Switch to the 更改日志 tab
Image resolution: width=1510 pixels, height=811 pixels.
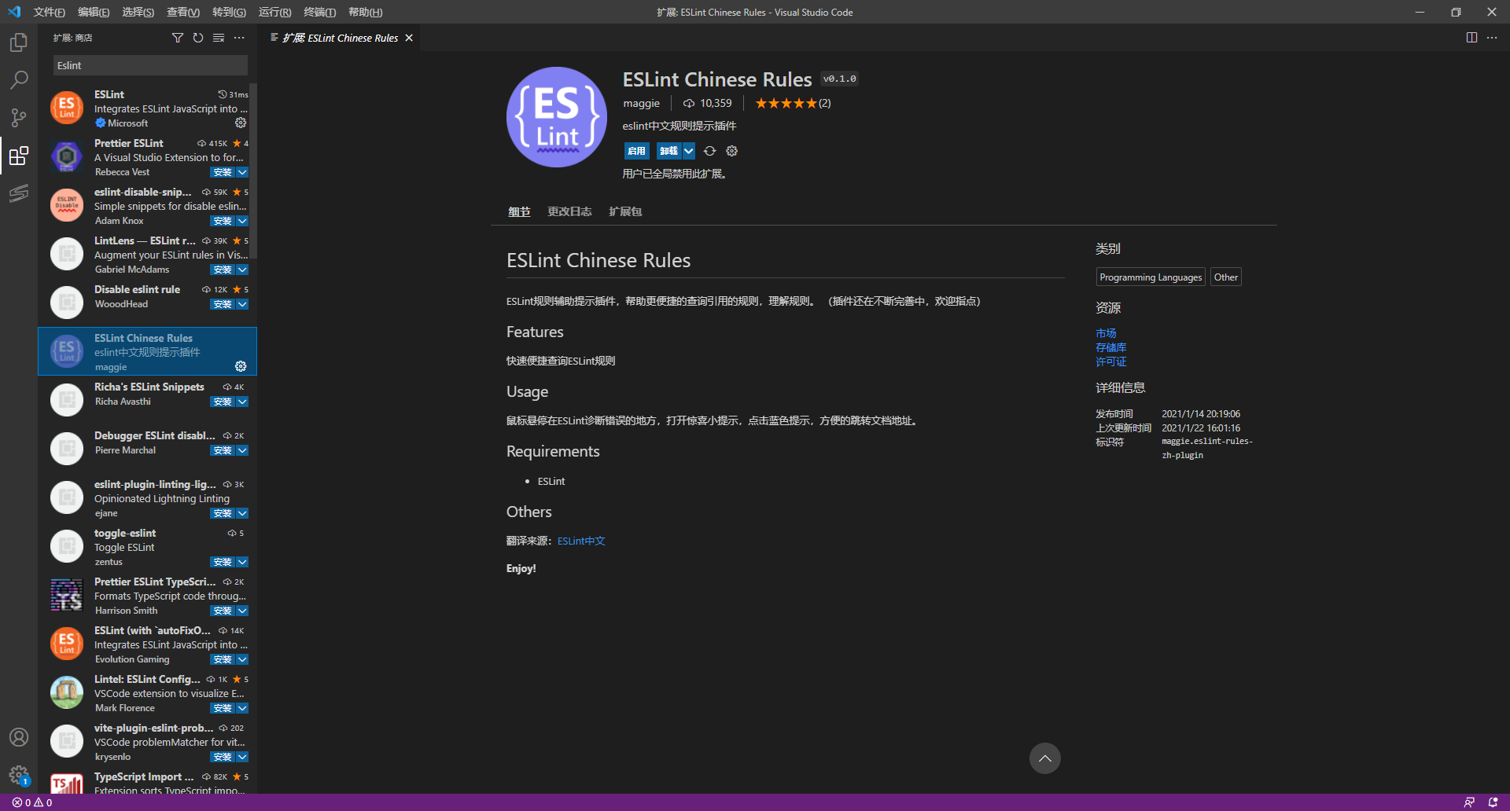tap(569, 211)
